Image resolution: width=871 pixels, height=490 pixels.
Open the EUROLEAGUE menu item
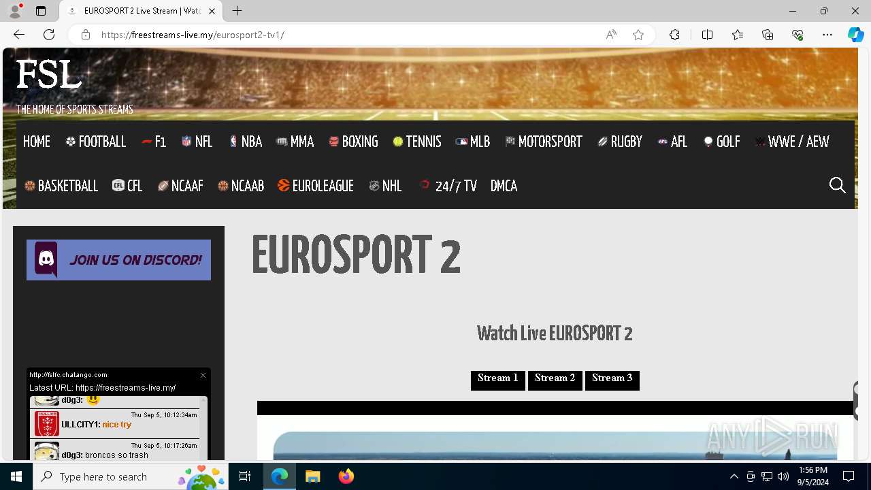click(x=316, y=186)
